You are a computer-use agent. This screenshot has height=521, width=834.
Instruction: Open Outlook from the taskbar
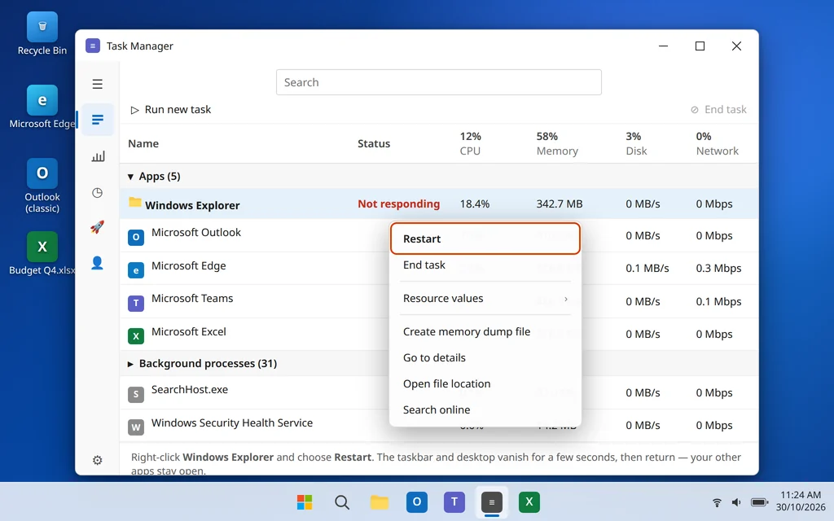[417, 501]
